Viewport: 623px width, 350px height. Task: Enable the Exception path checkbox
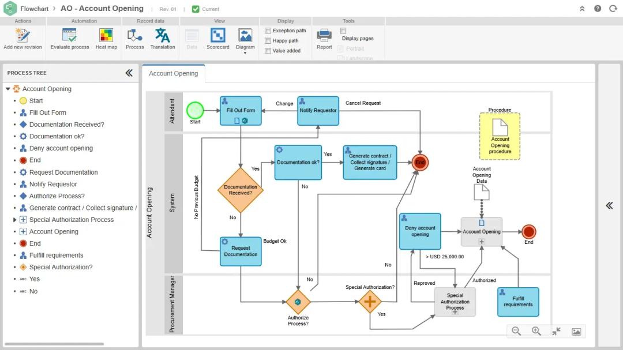point(268,31)
